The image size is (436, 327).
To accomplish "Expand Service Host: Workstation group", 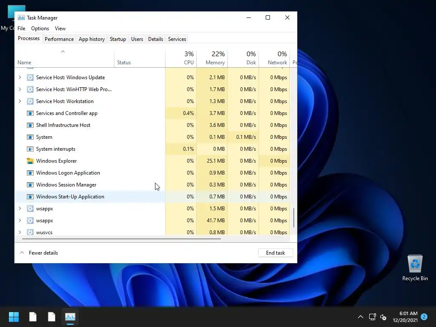I will click(20, 101).
